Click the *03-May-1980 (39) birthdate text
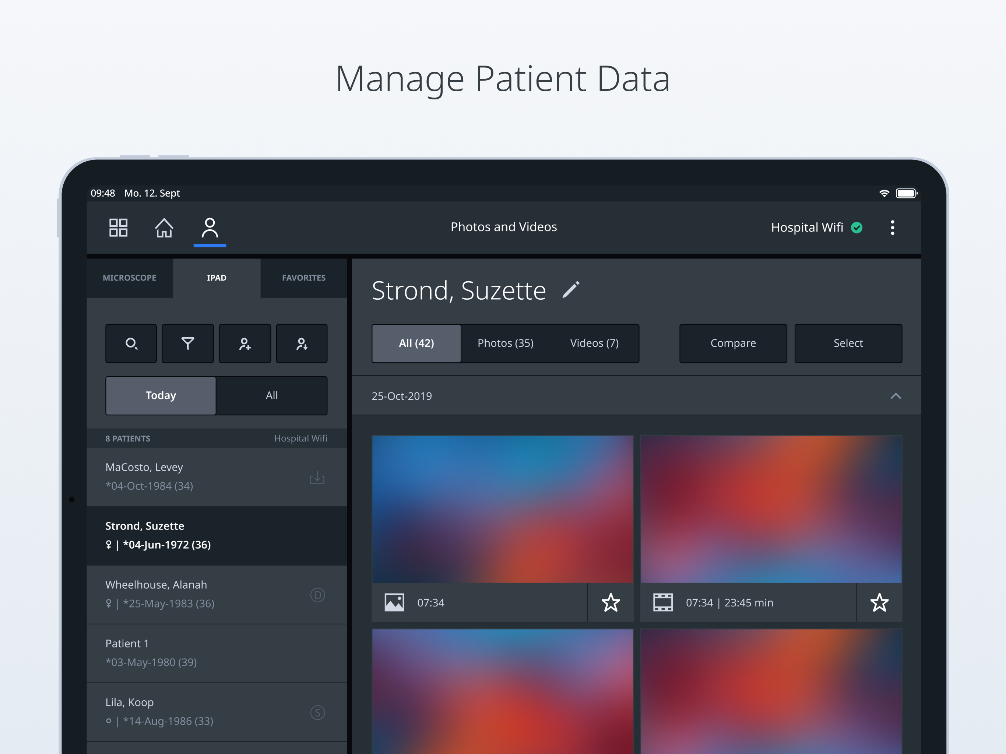The width and height of the screenshot is (1006, 754). (x=151, y=663)
